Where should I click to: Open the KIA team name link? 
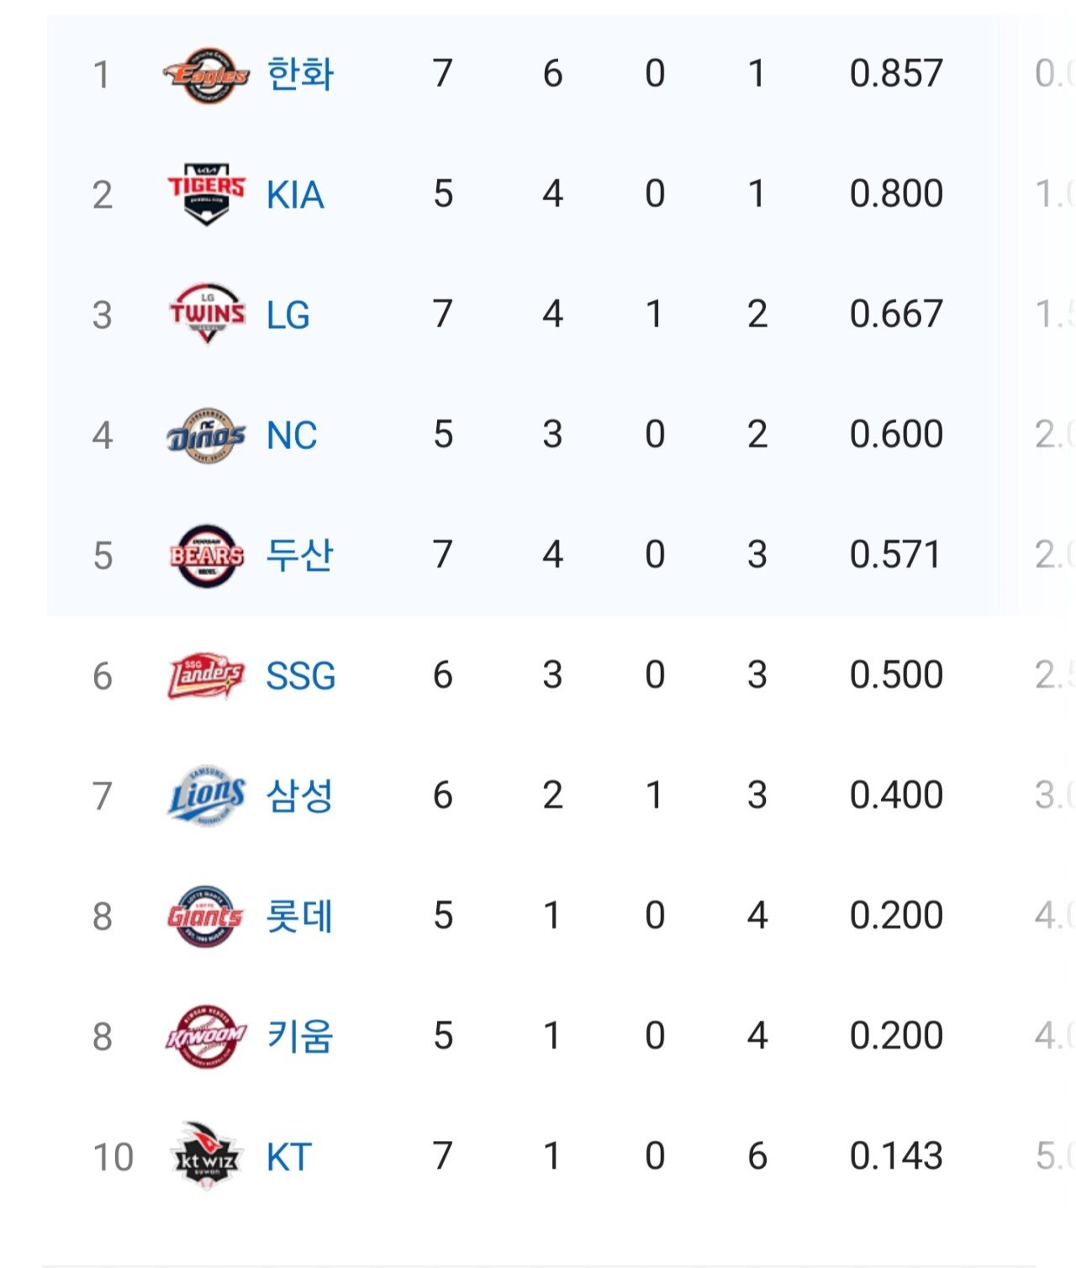[x=295, y=195]
